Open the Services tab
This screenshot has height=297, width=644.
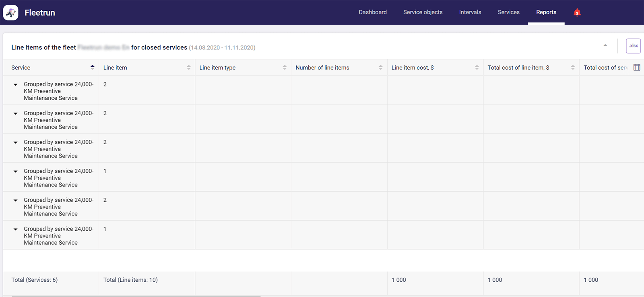(508, 12)
